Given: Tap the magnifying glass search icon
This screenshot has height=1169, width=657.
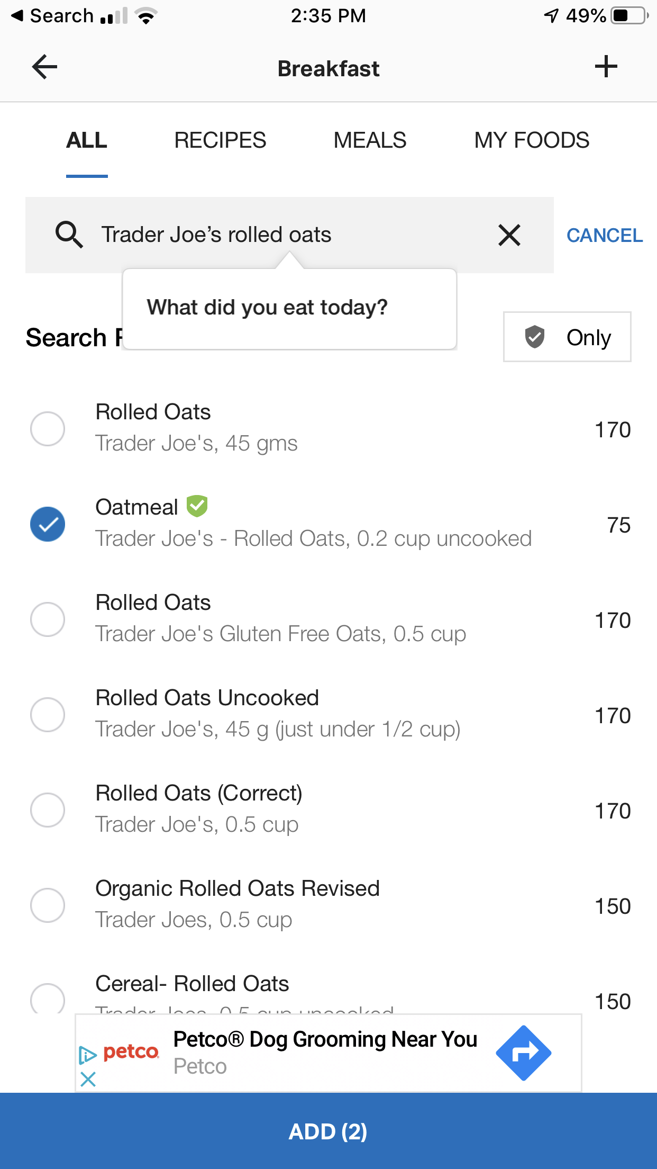Looking at the screenshot, I should [x=69, y=235].
